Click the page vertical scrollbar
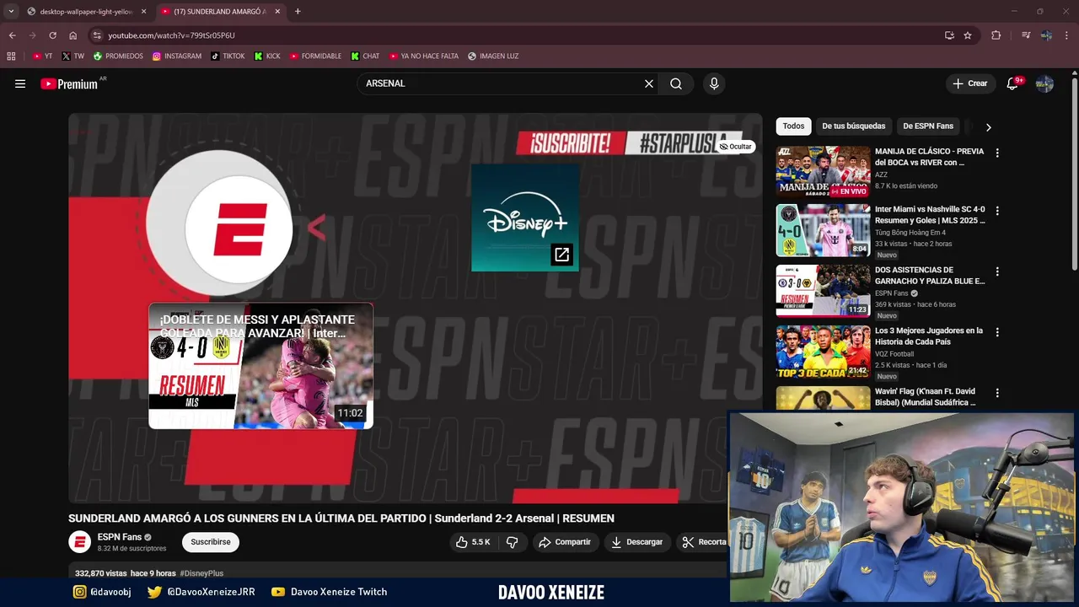The width and height of the screenshot is (1079, 607). click(x=1075, y=173)
